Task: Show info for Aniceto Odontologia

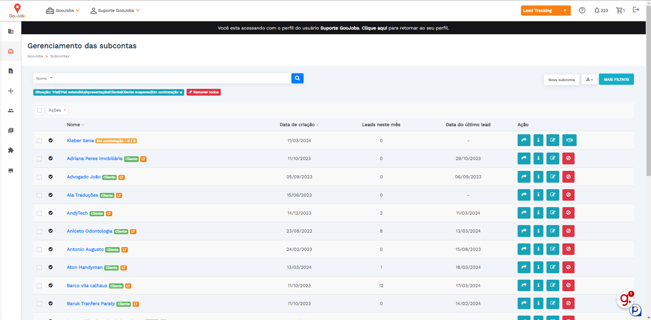Action: [x=538, y=231]
